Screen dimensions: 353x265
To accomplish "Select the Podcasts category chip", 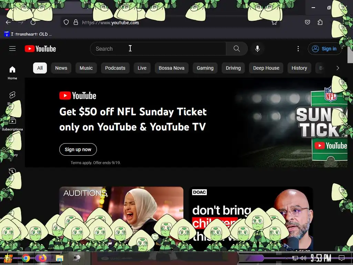I will 115,68.
